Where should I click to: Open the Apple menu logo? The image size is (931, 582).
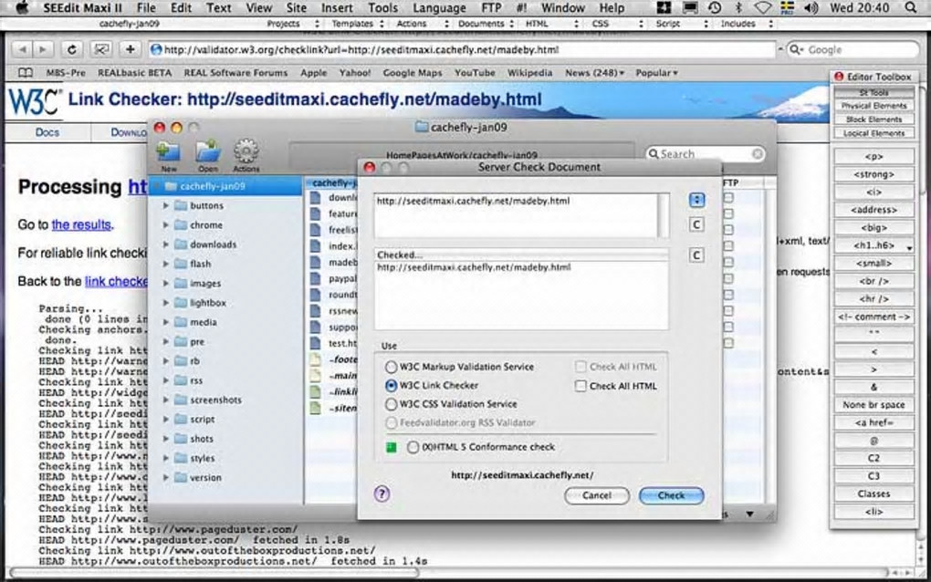point(22,7)
